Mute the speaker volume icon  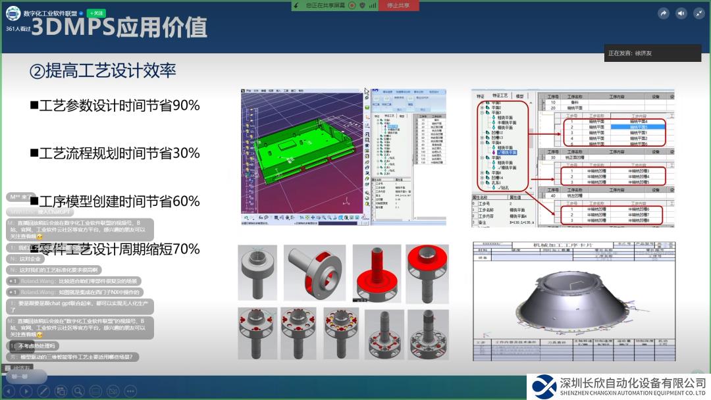681,13
